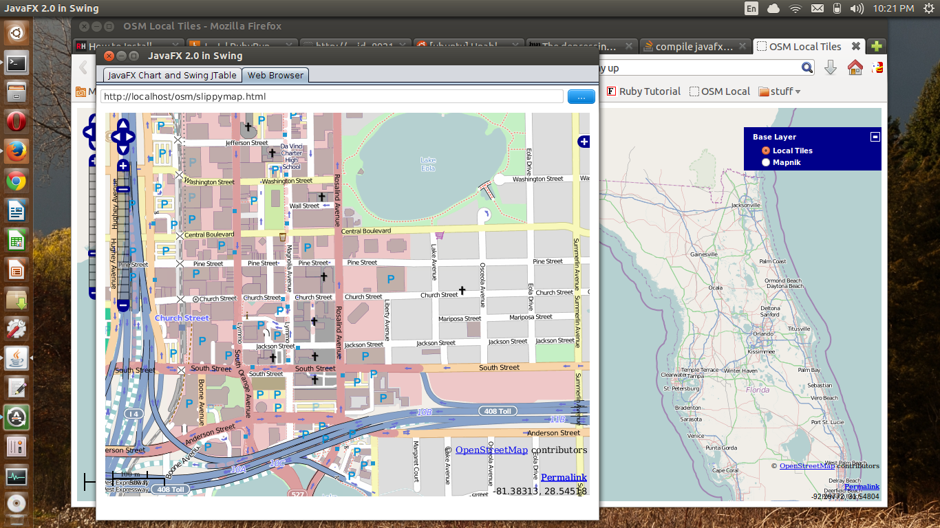This screenshot has height=528, width=940.
Task: Pan the JavaFX map right with arrow
Action: click(131, 136)
